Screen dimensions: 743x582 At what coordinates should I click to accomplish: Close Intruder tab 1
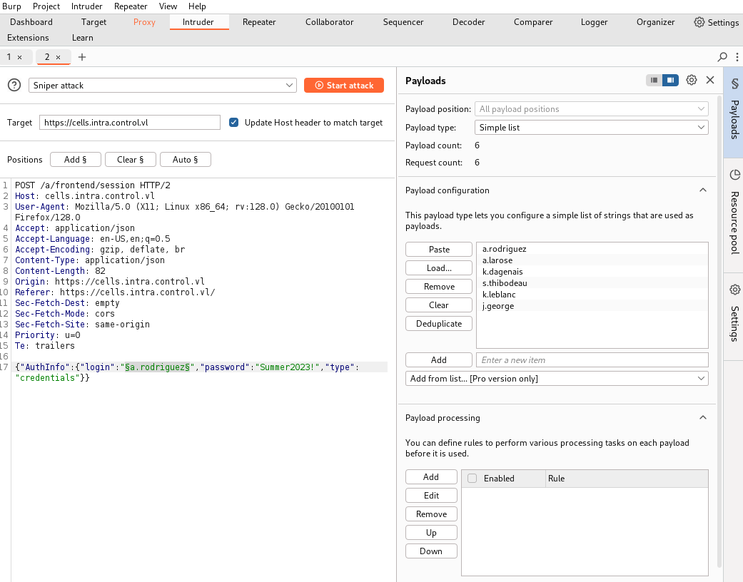coord(19,57)
